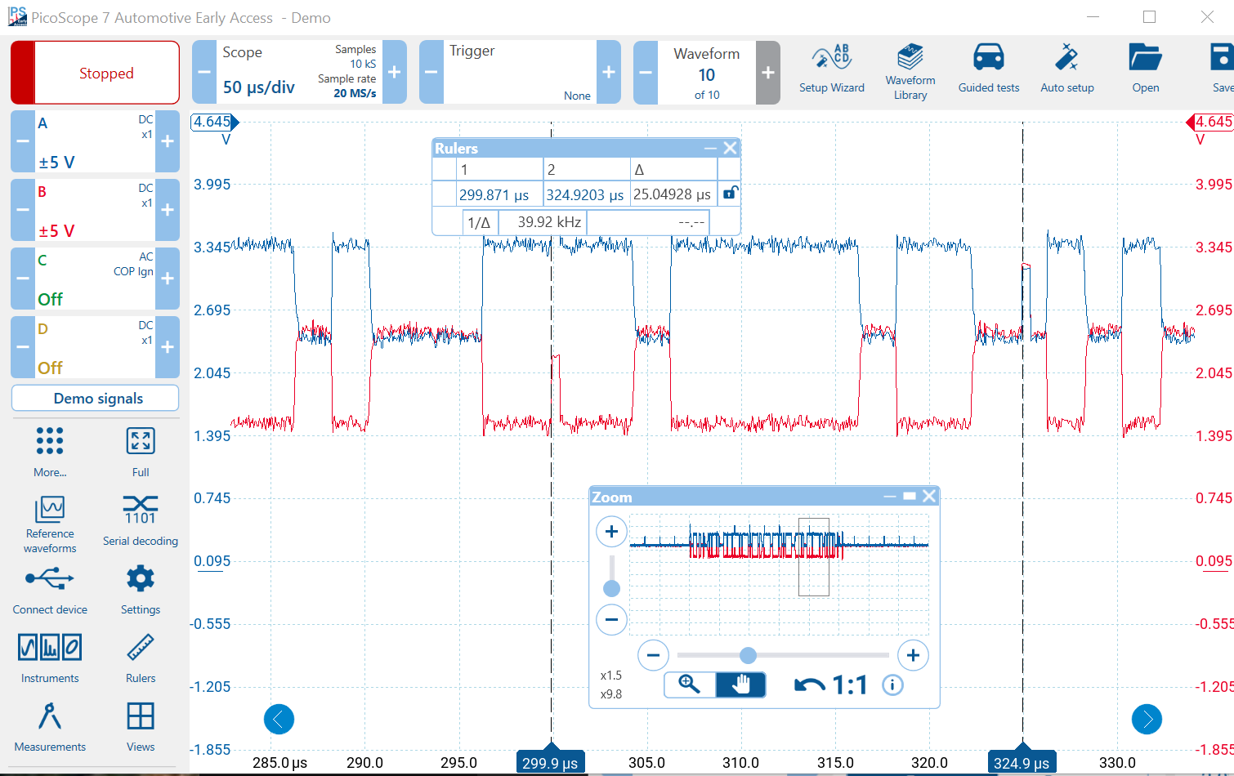
Task: Click Channel D minus button
Action: (23, 347)
